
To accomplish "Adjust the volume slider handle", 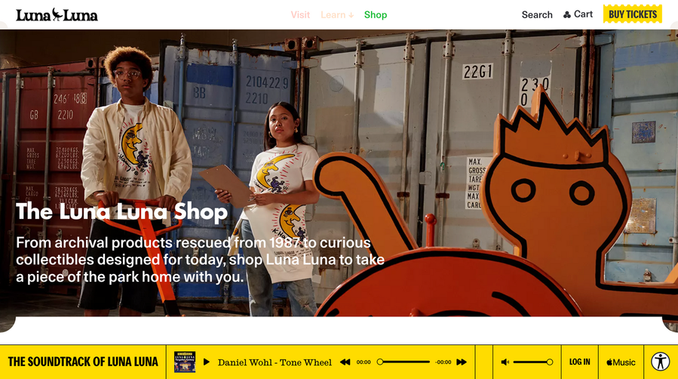I will (x=550, y=362).
